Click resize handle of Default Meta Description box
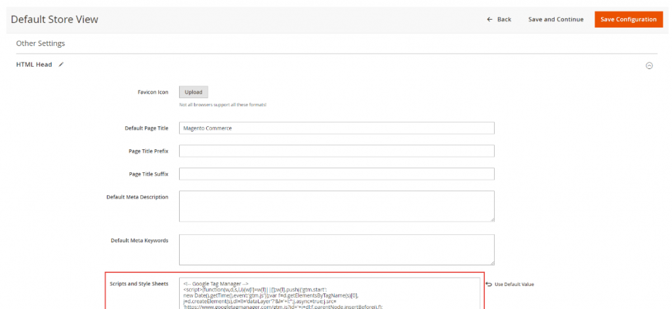This screenshot has height=309, width=672. click(492, 219)
